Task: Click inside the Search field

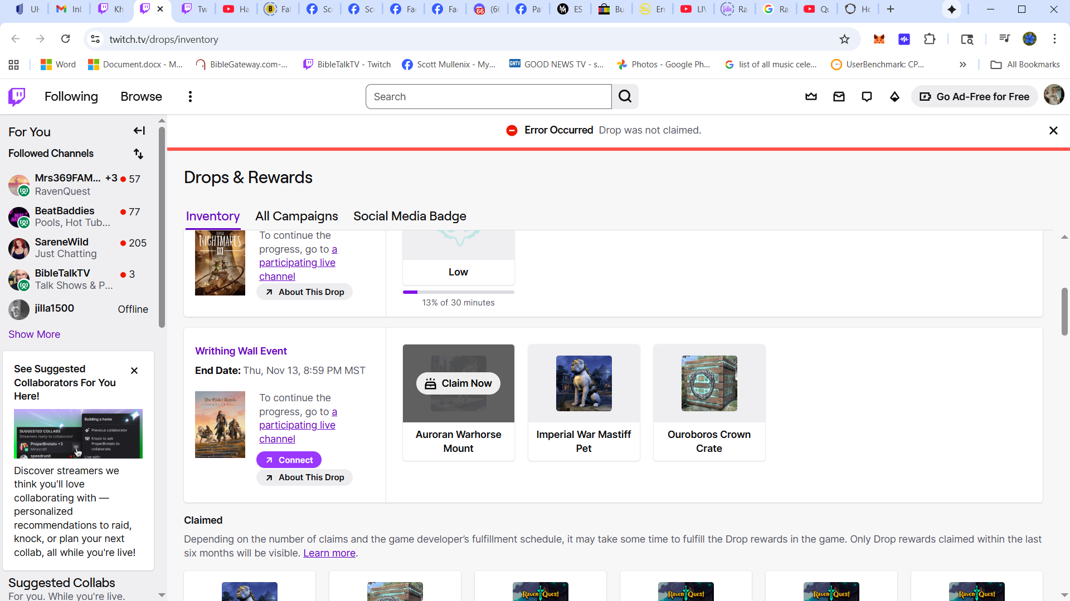Action: 488,97
